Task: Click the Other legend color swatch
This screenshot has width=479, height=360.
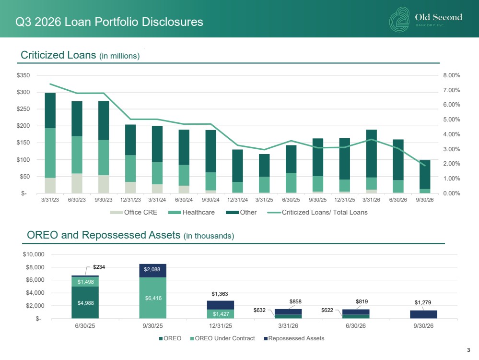Action: [232, 212]
